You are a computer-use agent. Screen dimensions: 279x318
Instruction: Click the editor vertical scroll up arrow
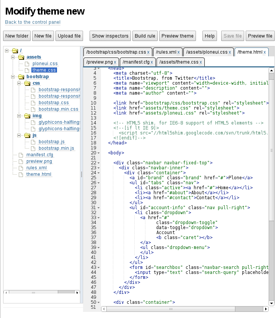pyautogui.click(x=271, y=70)
